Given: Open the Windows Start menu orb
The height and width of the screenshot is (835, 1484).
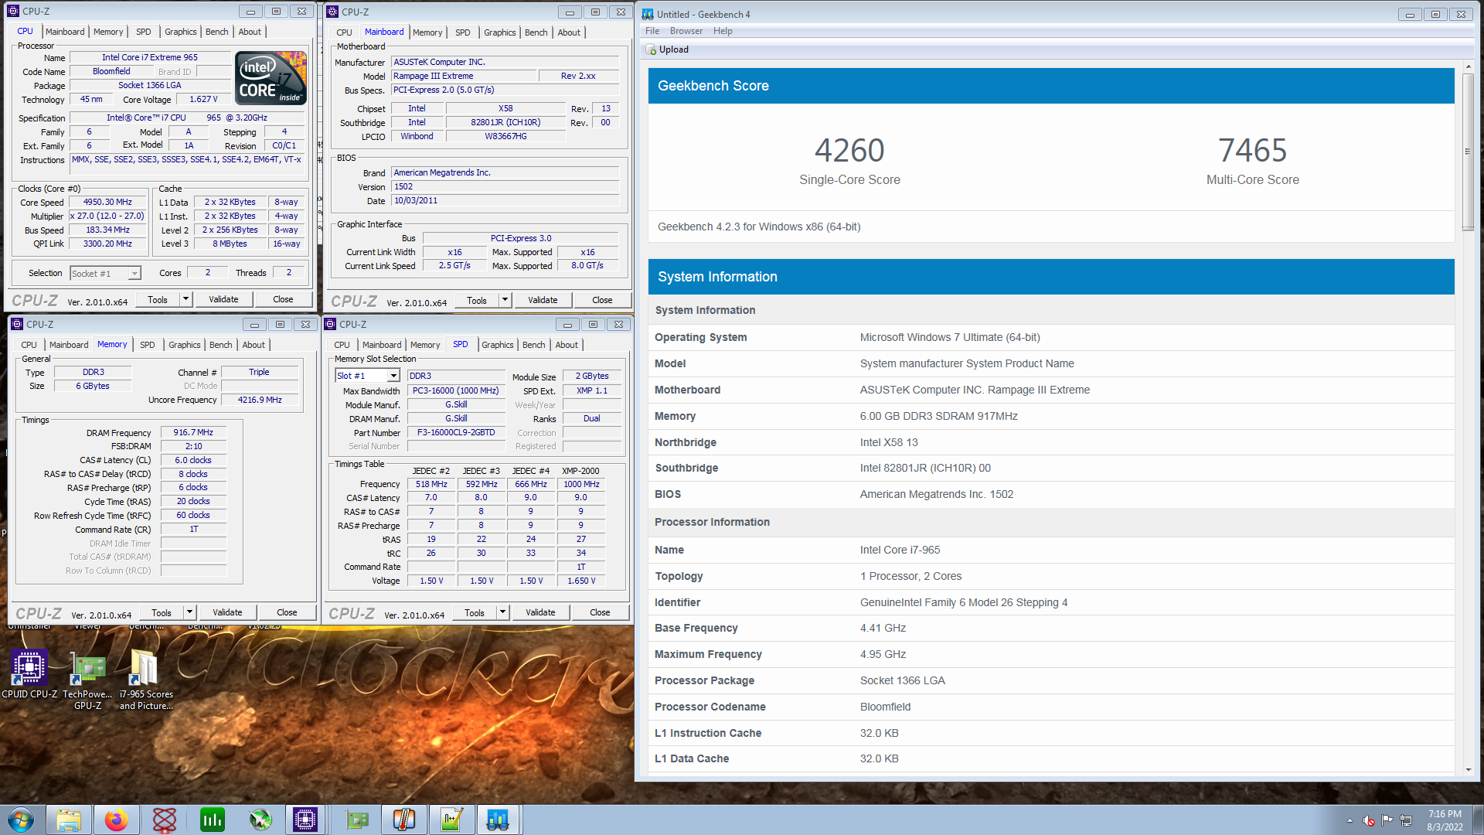Looking at the screenshot, I should (21, 820).
